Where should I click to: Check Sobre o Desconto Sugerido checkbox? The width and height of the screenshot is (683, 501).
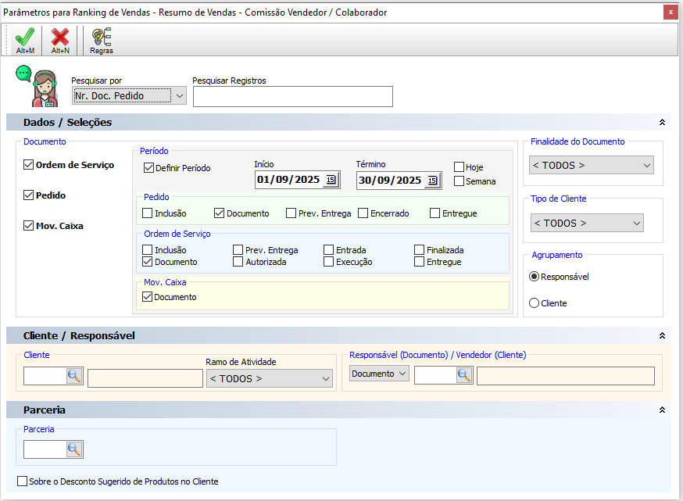click(22, 481)
